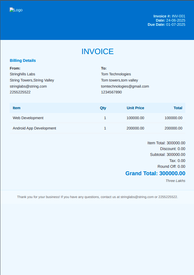Select the Android App Development item row
This screenshot has height=275, width=194.
point(34,128)
